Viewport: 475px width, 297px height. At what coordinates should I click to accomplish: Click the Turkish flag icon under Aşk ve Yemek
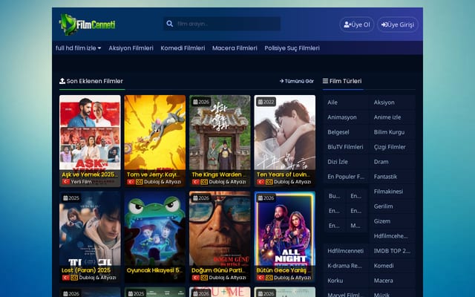pos(66,182)
